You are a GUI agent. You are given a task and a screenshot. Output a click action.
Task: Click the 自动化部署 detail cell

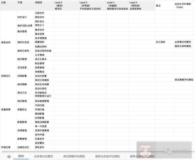click(44, 76)
